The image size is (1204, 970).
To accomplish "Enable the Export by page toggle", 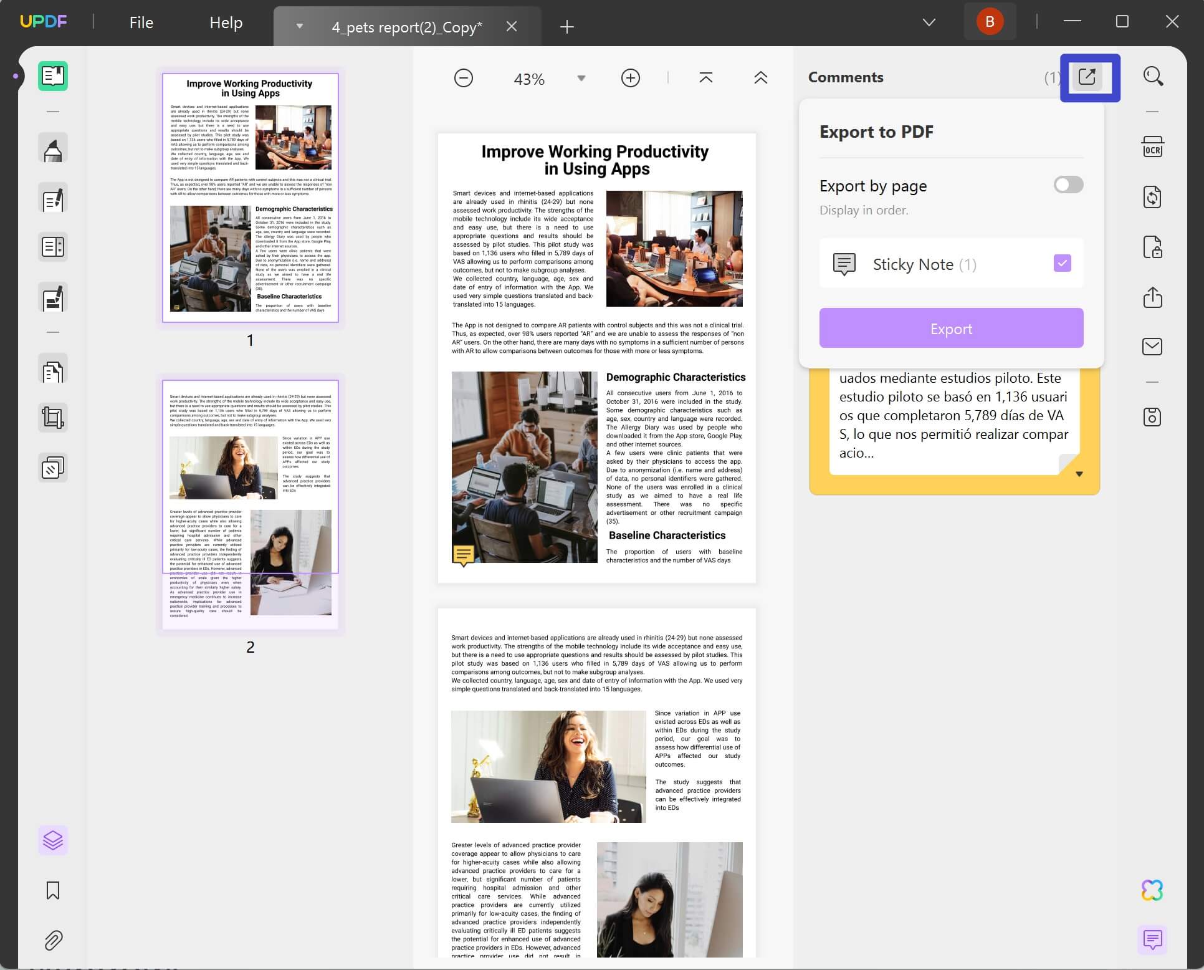I will click(1067, 185).
